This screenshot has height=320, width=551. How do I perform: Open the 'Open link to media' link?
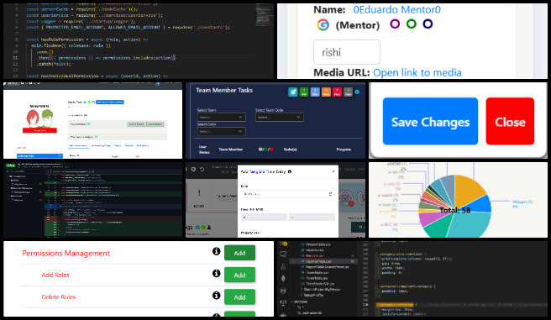(x=417, y=73)
